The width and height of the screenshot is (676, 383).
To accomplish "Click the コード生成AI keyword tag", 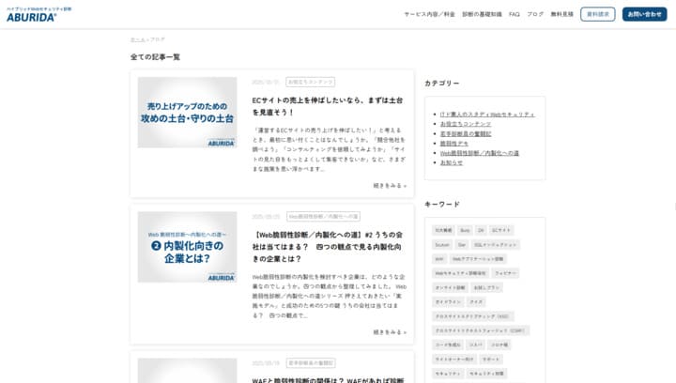I will point(448,345).
